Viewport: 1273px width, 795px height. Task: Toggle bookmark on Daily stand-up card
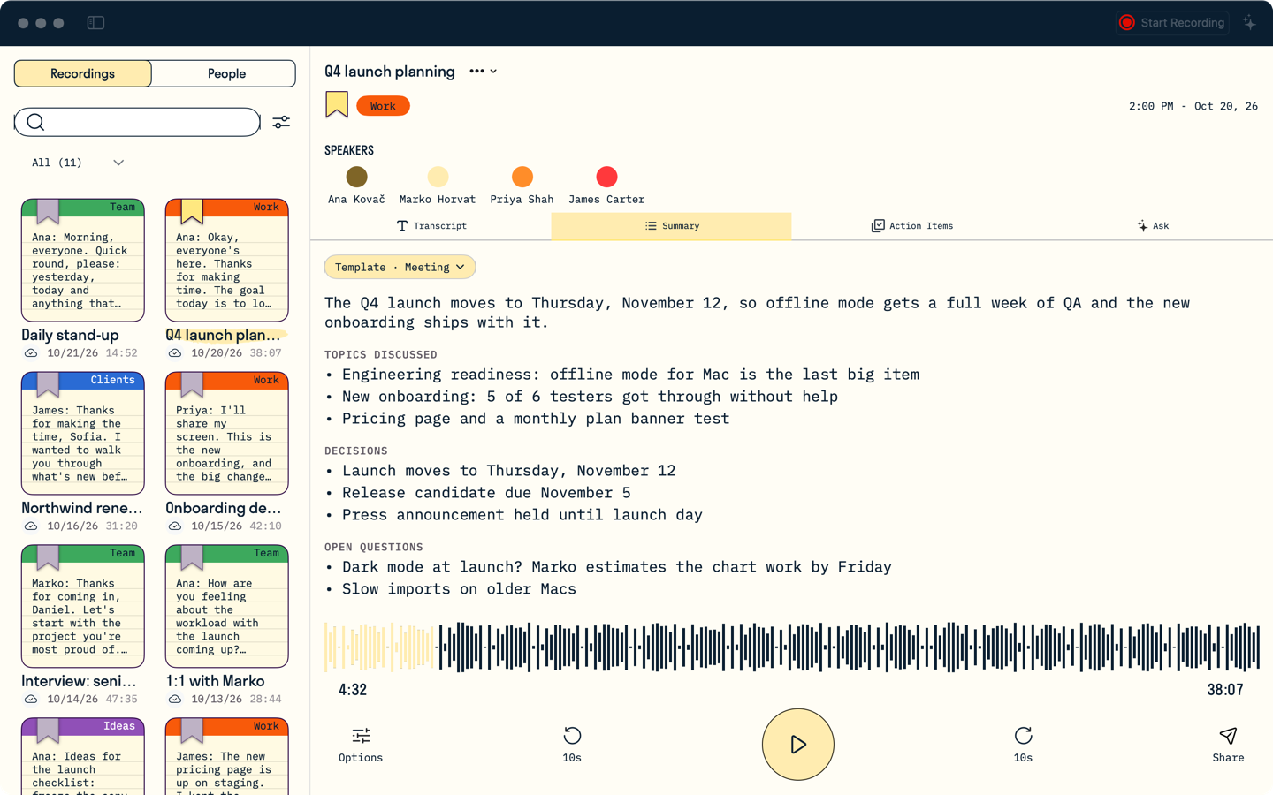pyautogui.click(x=48, y=210)
